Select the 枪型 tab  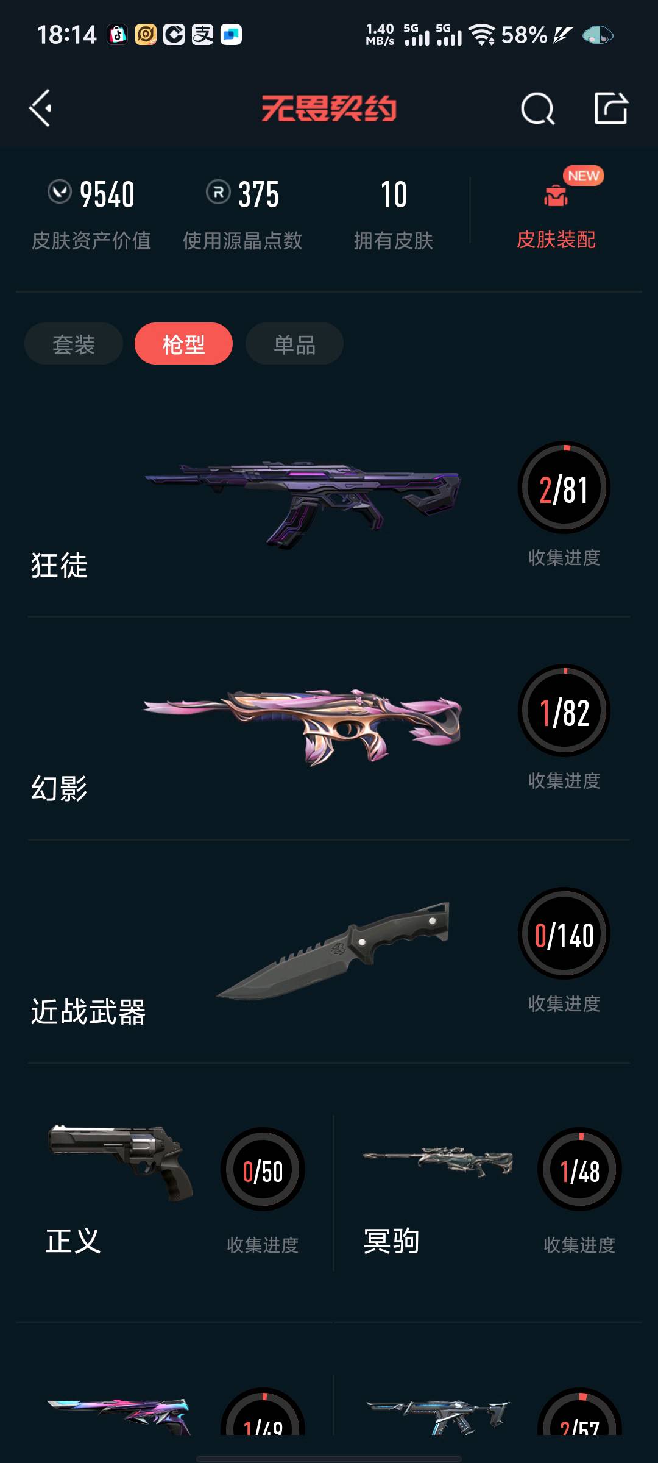click(183, 344)
